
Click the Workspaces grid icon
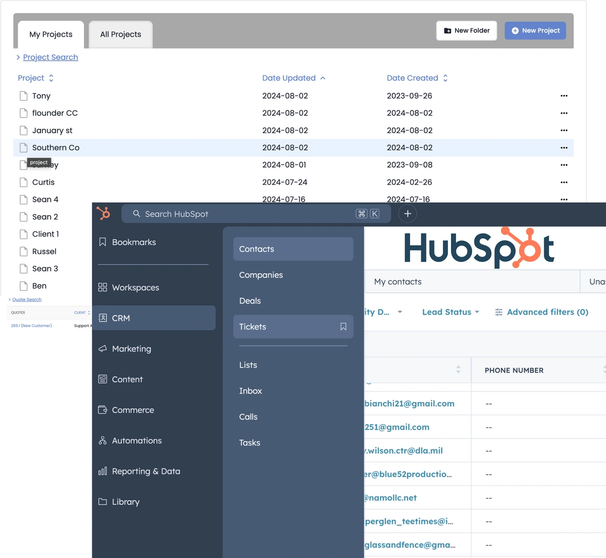[103, 287]
